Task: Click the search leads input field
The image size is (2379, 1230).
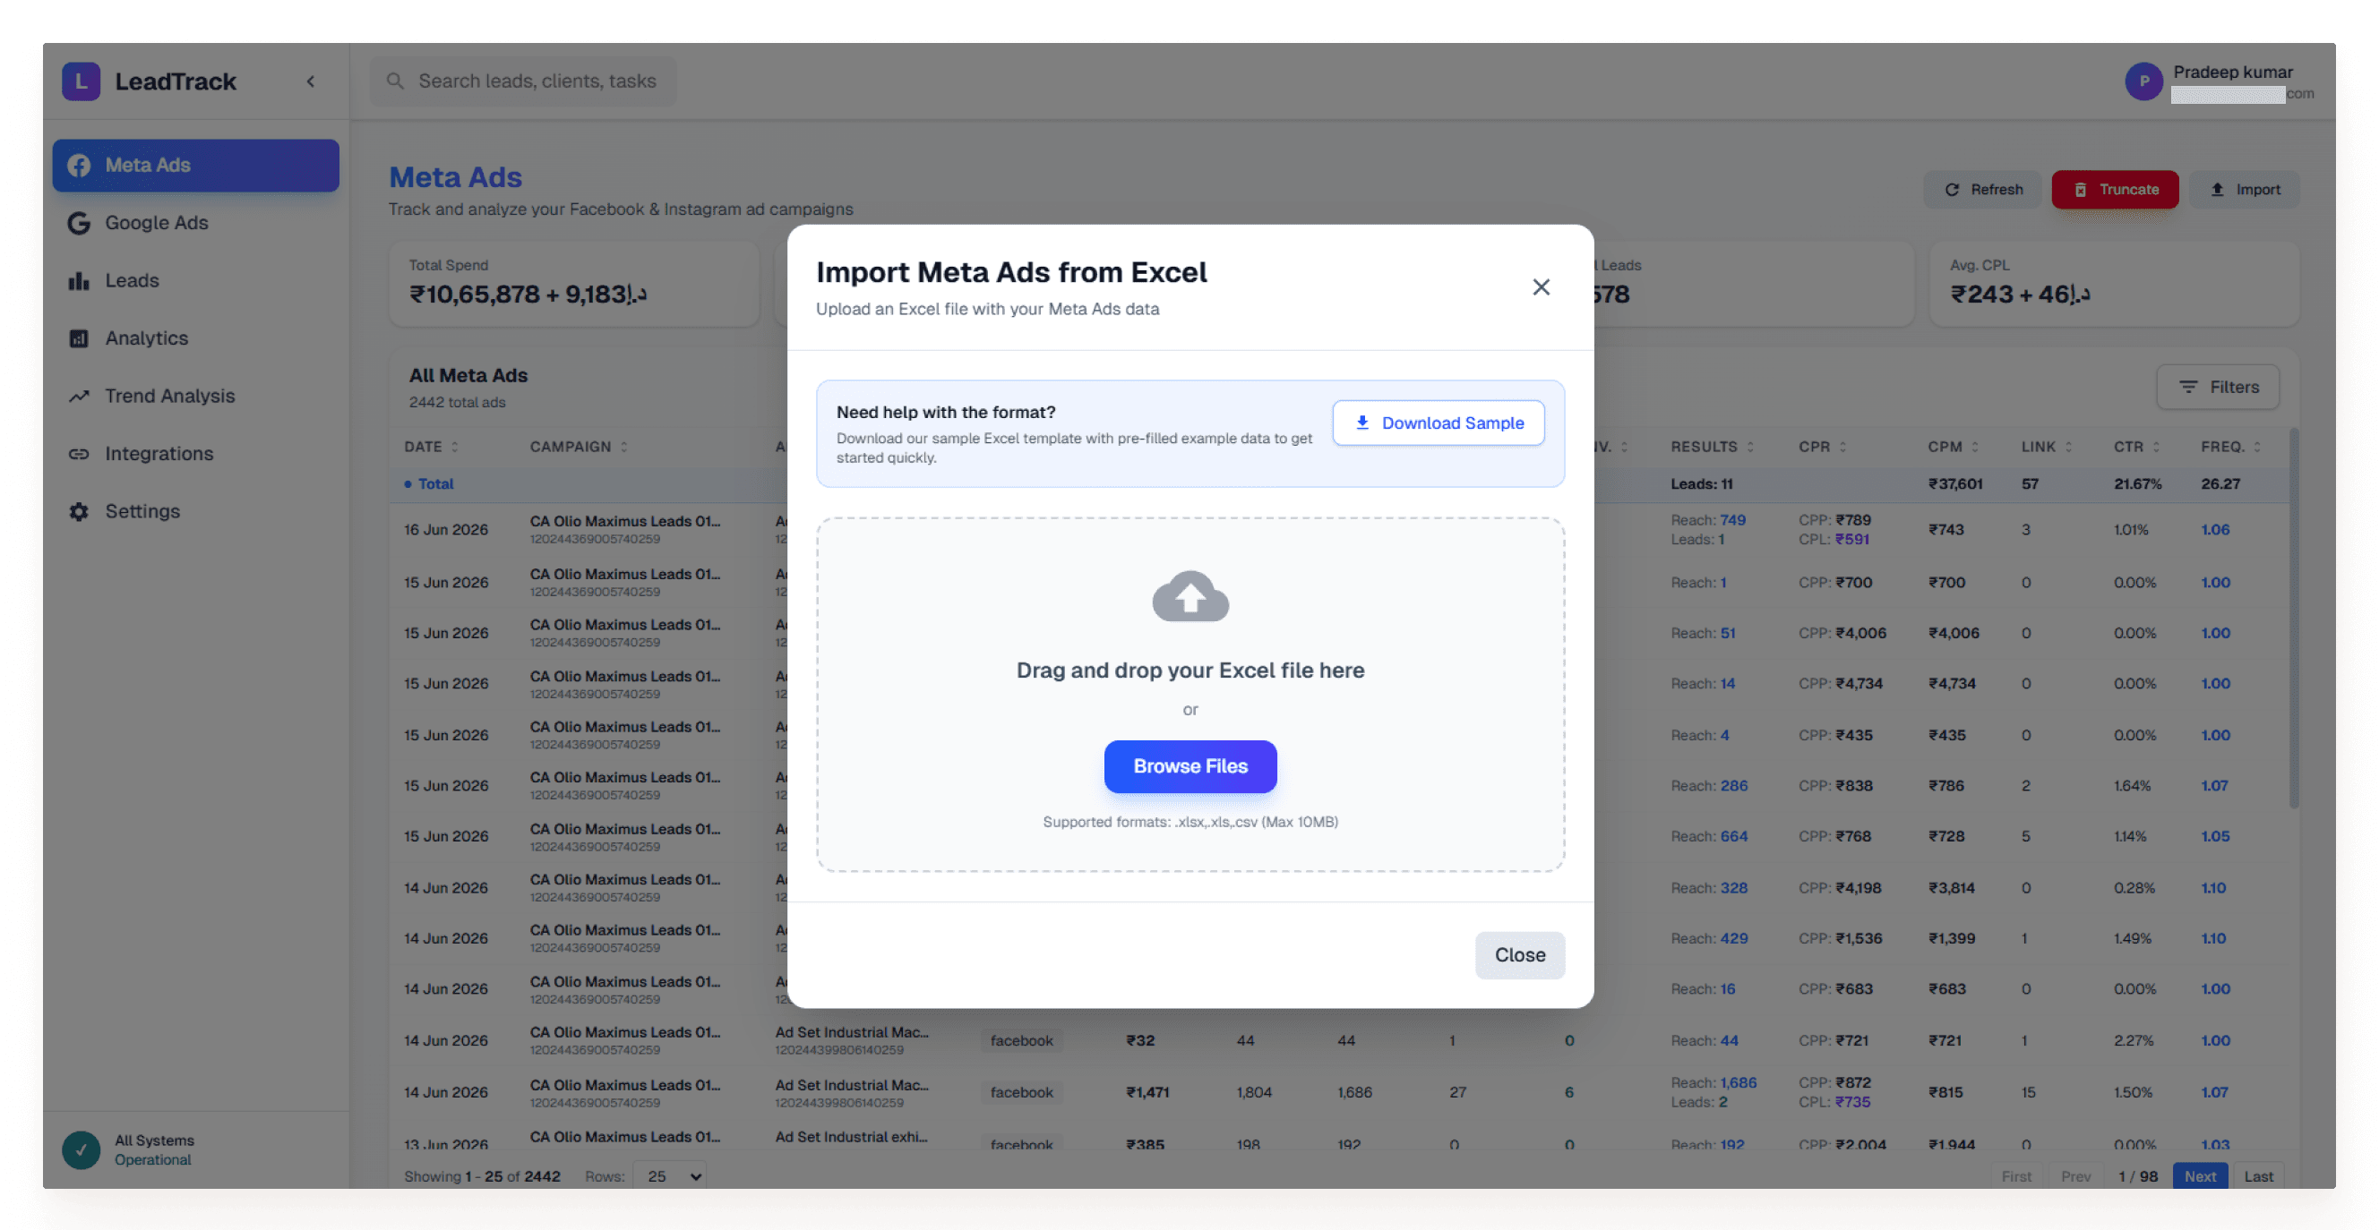Action: 524,81
